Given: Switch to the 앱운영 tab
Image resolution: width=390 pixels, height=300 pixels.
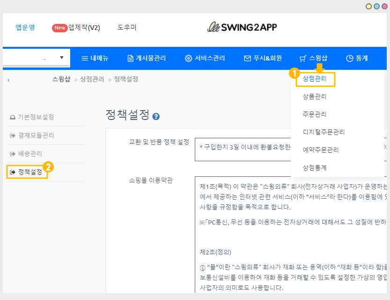Looking at the screenshot, I should pyautogui.click(x=25, y=27).
